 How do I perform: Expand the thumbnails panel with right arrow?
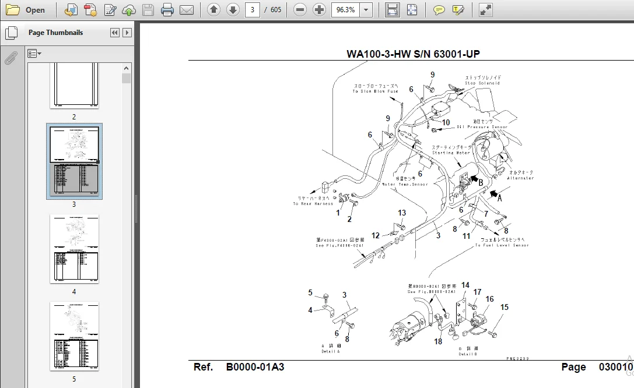(x=127, y=33)
